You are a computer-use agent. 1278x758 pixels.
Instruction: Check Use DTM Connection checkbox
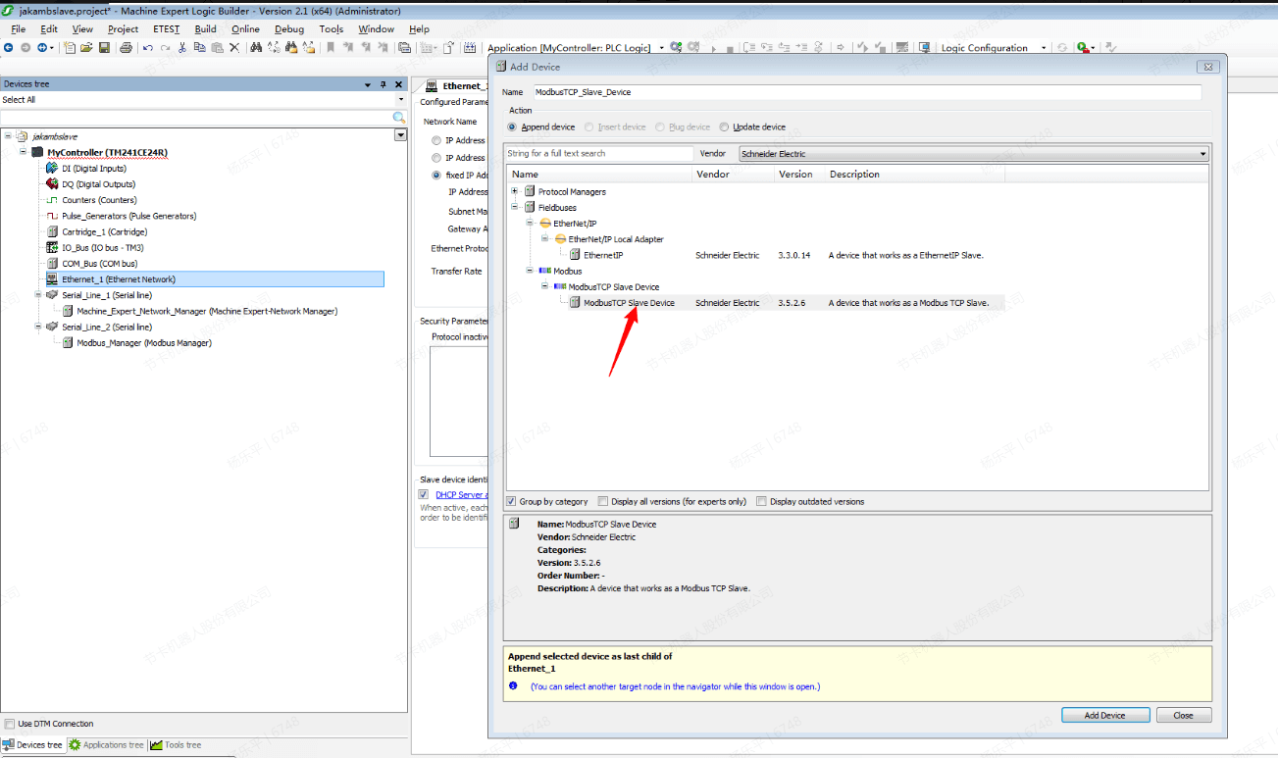tap(10, 724)
